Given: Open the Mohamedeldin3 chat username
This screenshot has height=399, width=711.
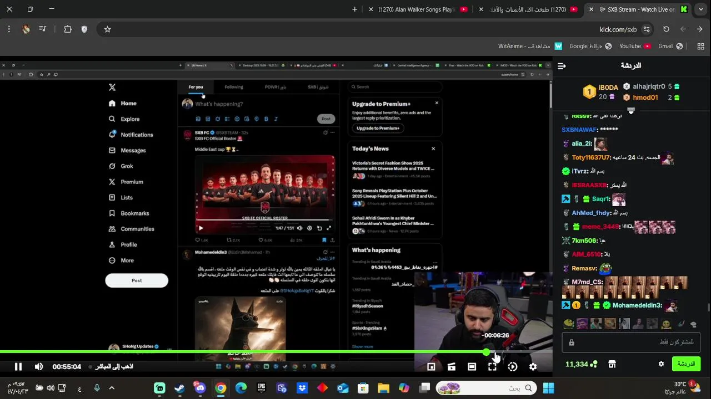Looking at the screenshot, I should point(637,305).
